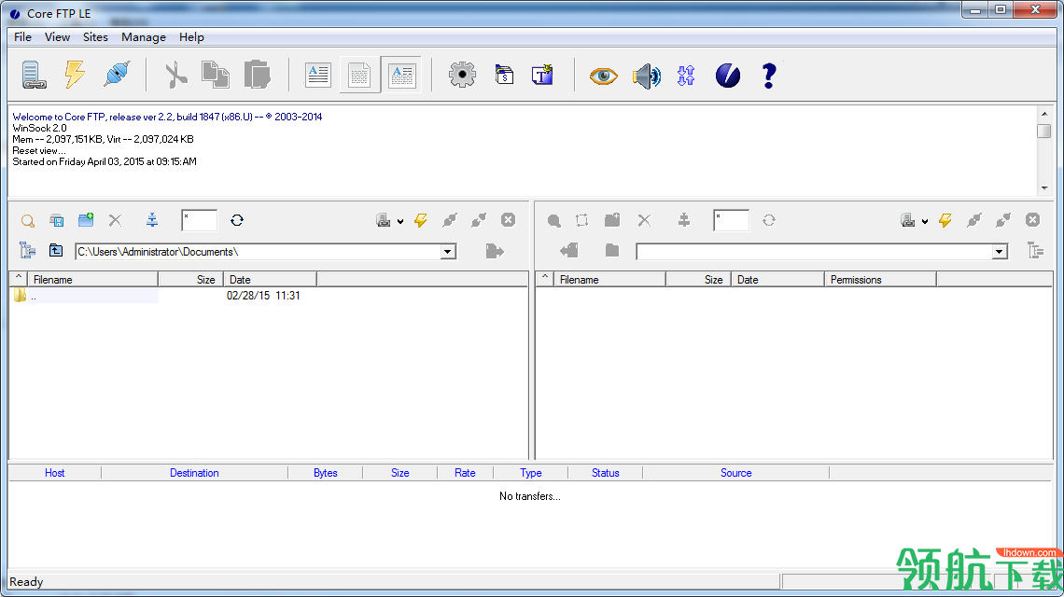The height and width of the screenshot is (597, 1064).
Task: Click local pane filter input field
Action: [x=200, y=220]
